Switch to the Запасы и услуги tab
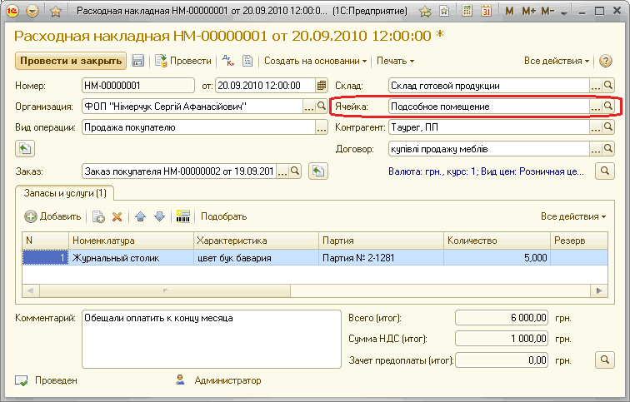The height and width of the screenshot is (402, 630). pyautogui.click(x=62, y=193)
